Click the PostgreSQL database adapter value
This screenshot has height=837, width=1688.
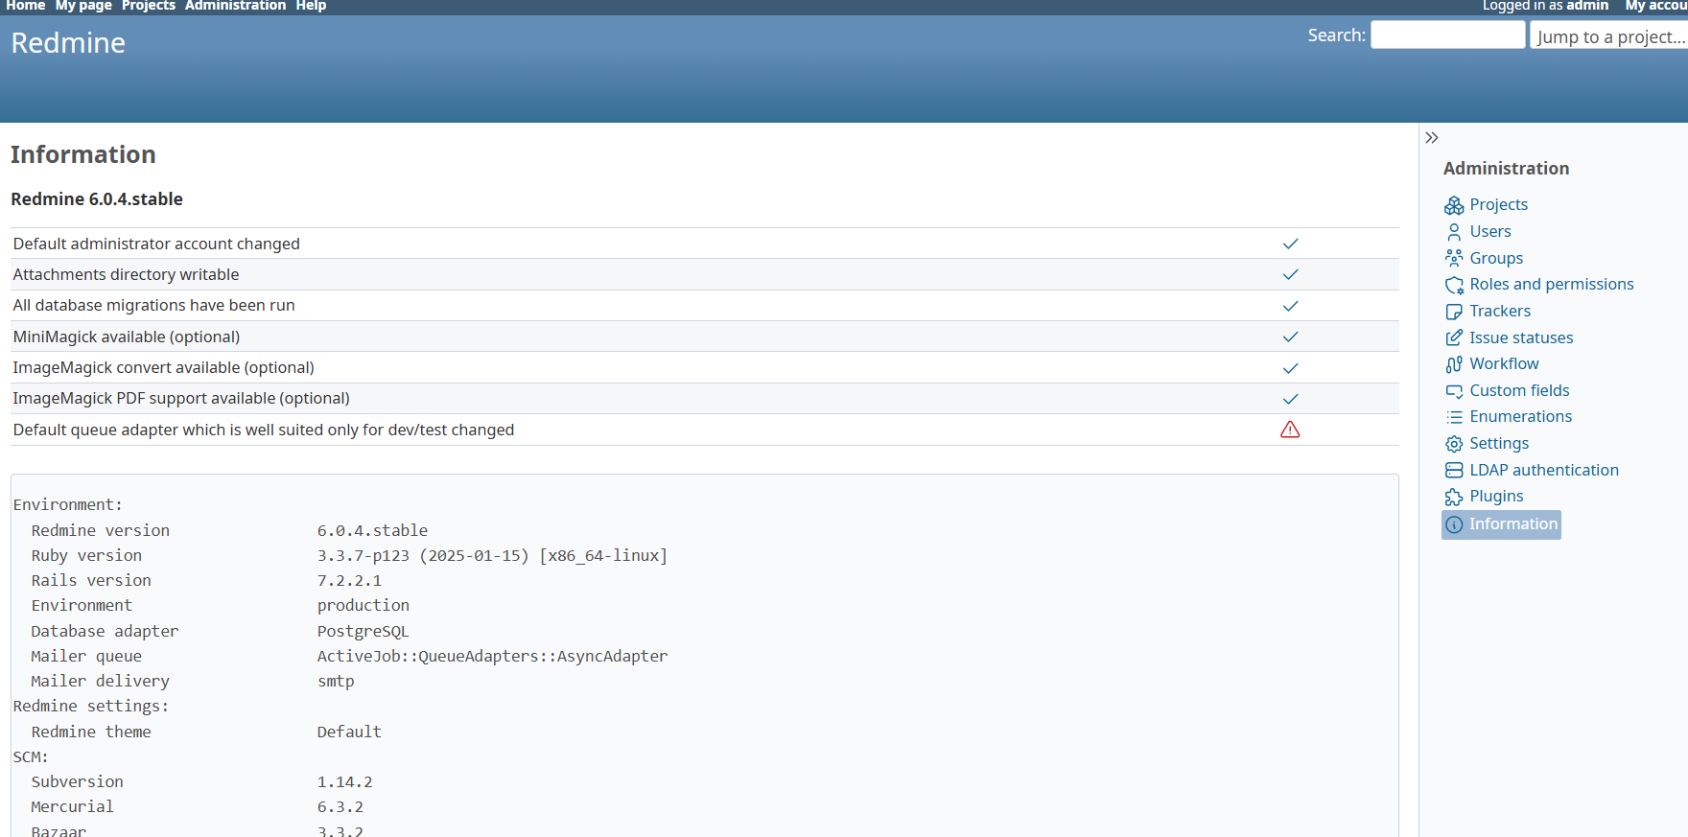363,632
